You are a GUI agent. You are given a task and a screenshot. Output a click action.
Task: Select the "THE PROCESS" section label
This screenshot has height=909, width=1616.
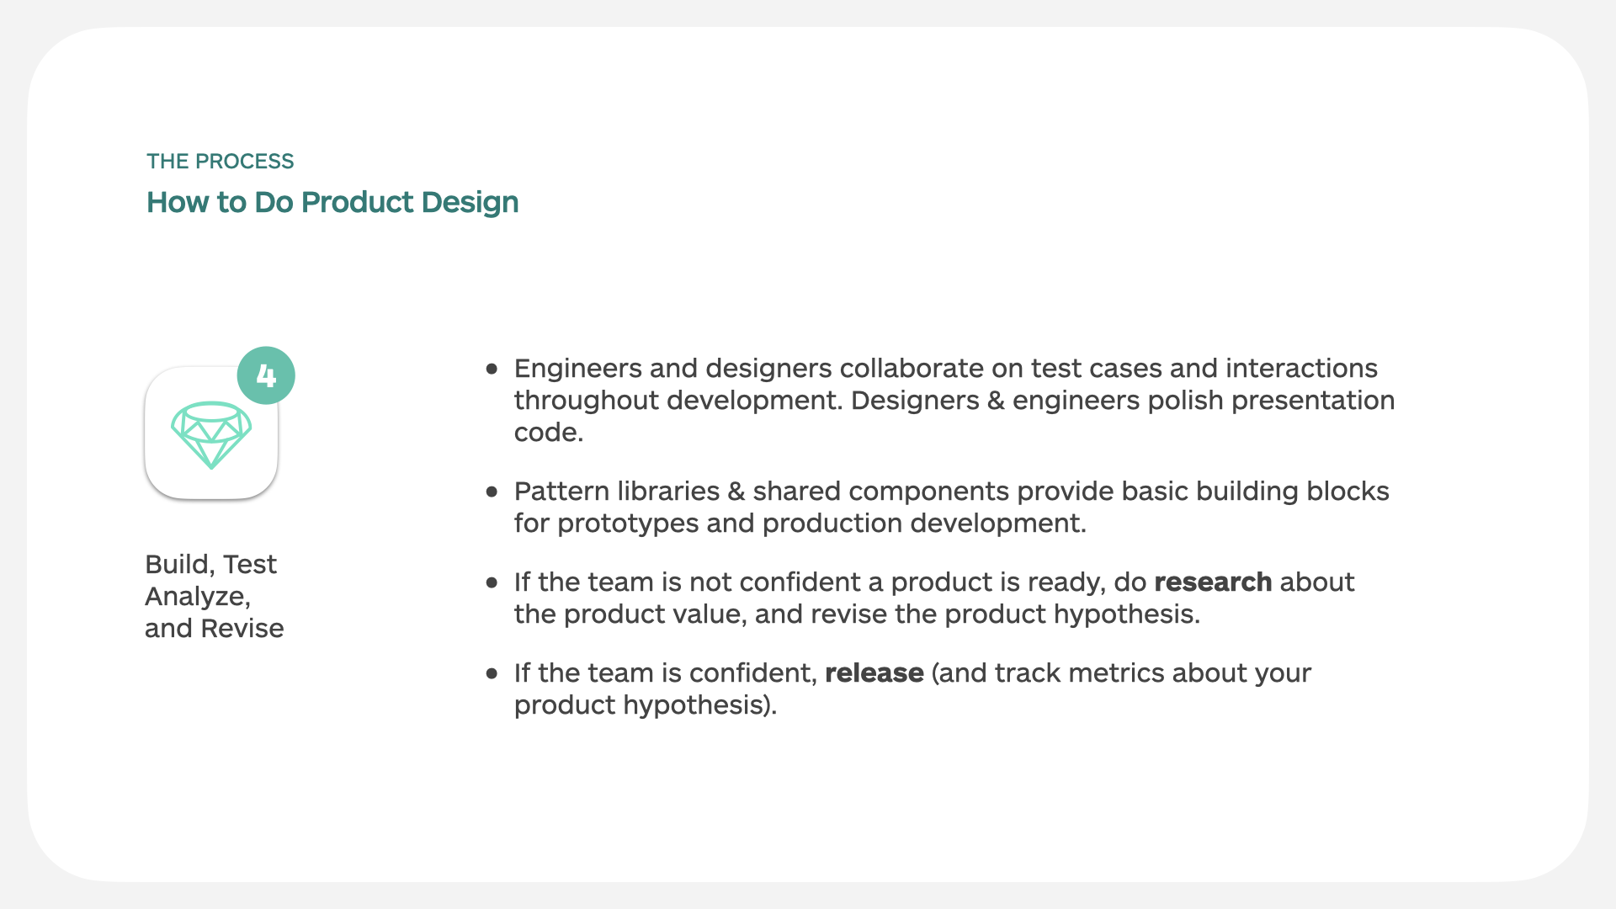point(220,162)
